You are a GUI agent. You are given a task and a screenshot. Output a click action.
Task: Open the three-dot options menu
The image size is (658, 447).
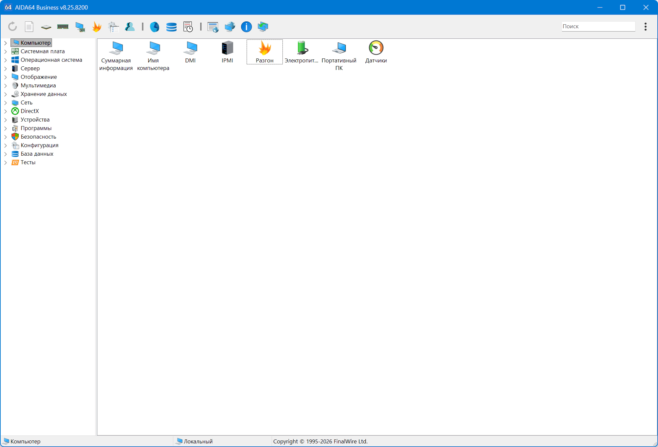tap(646, 27)
